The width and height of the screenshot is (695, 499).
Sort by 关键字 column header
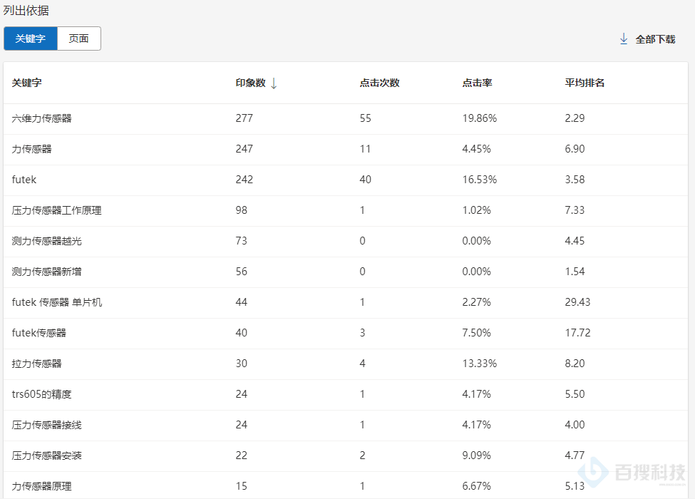(26, 83)
